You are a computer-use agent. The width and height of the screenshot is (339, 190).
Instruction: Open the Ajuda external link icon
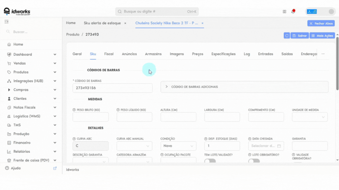[x=55, y=168]
